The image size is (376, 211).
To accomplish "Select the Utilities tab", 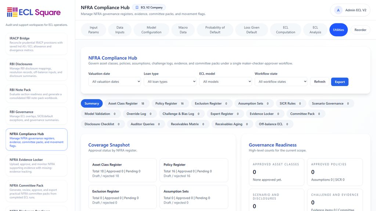I will (338, 30).
